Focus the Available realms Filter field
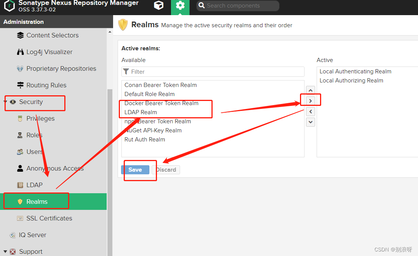The width and height of the screenshot is (418, 256). [x=213, y=72]
